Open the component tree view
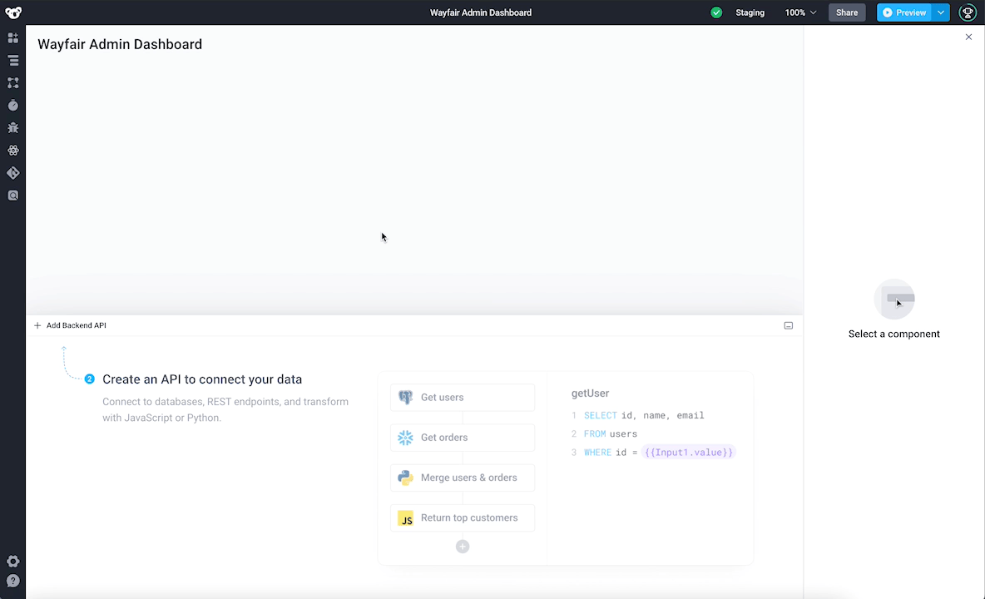Image resolution: width=985 pixels, height=599 pixels. [13, 82]
